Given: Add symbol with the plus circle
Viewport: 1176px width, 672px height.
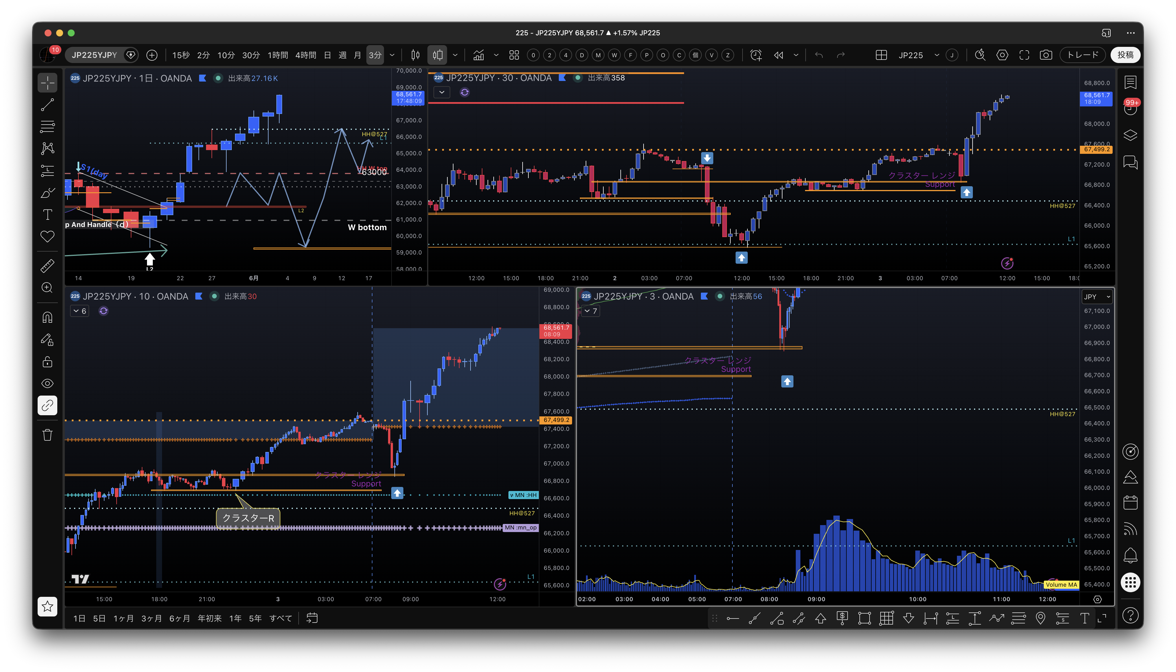Looking at the screenshot, I should point(152,55).
